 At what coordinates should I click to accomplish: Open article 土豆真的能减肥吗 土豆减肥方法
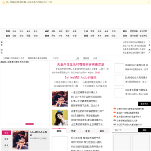point(87,124)
